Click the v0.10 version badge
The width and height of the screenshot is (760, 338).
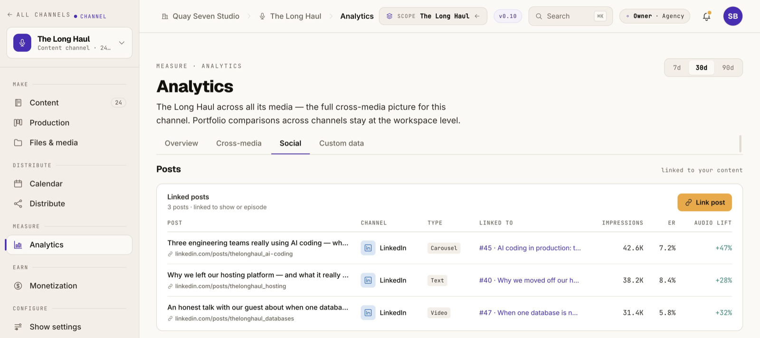pyautogui.click(x=508, y=16)
